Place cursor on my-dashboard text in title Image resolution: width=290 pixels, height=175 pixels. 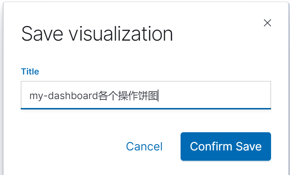(x=64, y=96)
